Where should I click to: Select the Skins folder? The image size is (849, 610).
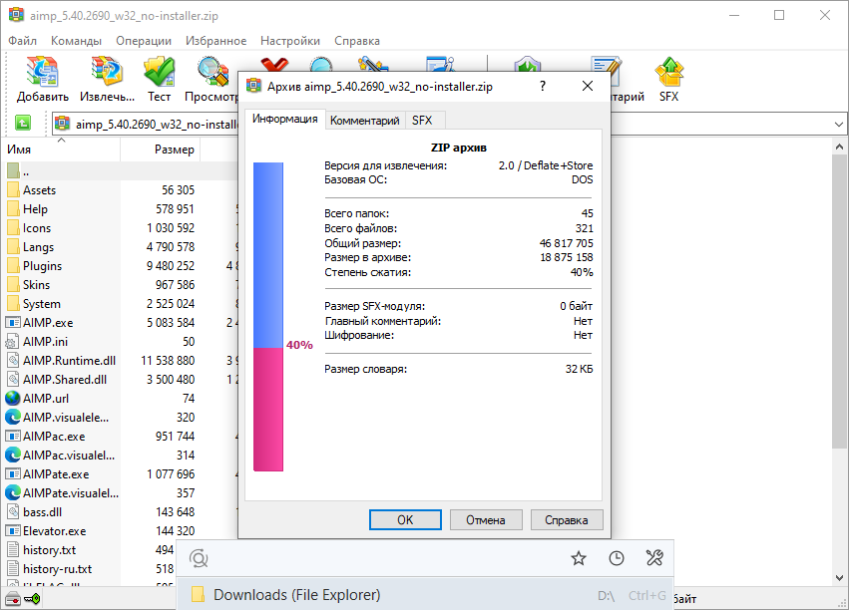pos(36,284)
